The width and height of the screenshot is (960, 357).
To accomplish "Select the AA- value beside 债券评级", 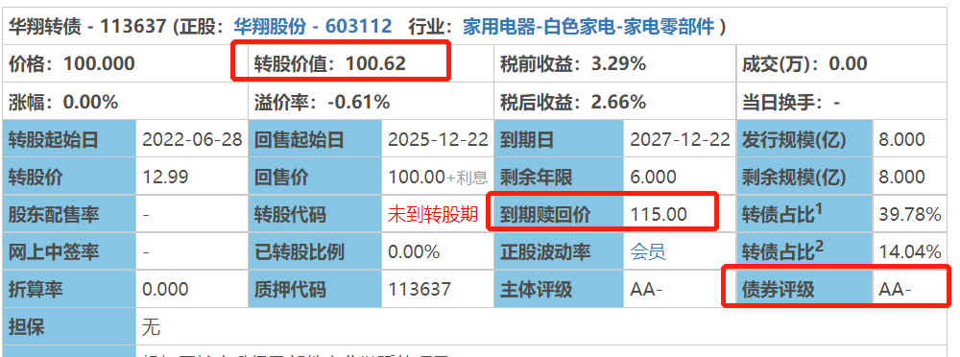I will (x=896, y=289).
